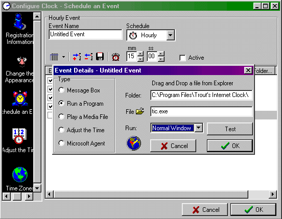Open the Run Normal Window dropdown
The height and width of the screenshot is (219, 282).
(x=199, y=128)
